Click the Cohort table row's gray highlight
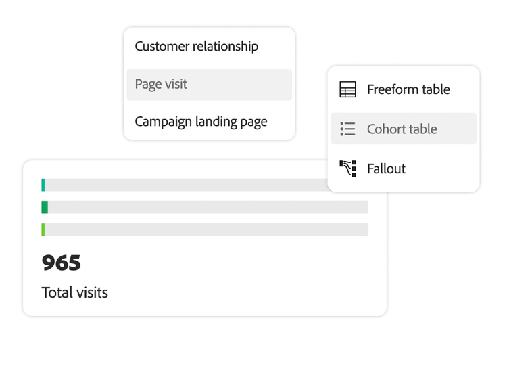 click(460, 129)
